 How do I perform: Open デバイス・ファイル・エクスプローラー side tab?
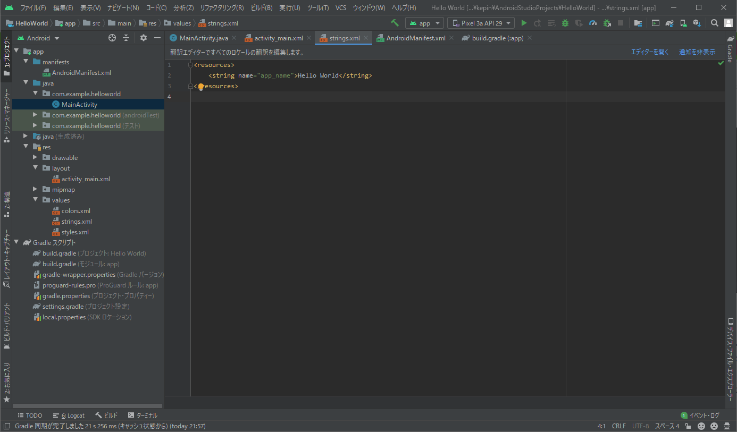coord(730,360)
